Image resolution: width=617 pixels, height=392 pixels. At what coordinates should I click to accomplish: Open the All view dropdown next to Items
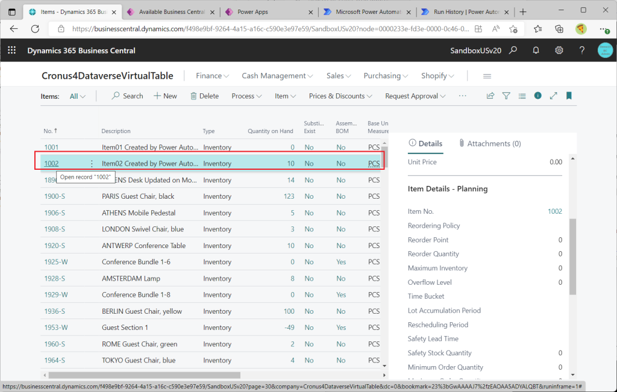(x=77, y=96)
